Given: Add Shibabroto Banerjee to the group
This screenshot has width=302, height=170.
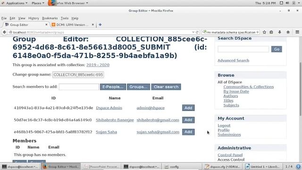Looking at the screenshot, I should tap(188, 120).
